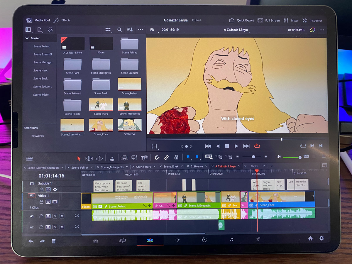
Task: Select the arrow selection tool
Action: [79, 158]
